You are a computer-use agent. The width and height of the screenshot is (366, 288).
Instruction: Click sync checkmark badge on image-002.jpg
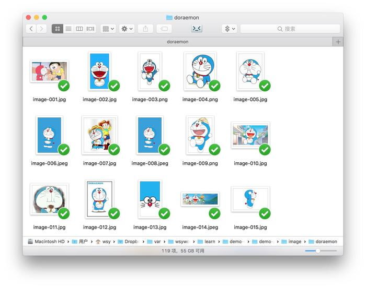[114, 86]
